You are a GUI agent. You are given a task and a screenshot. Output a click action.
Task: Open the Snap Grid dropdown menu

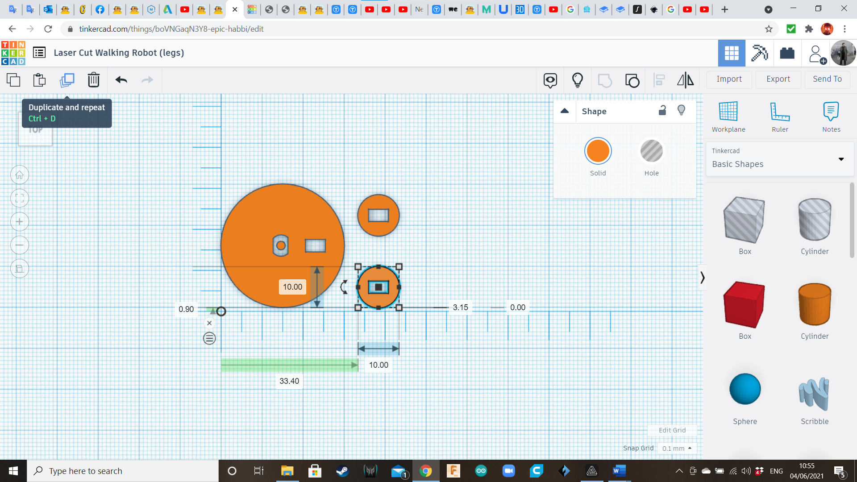pos(676,449)
